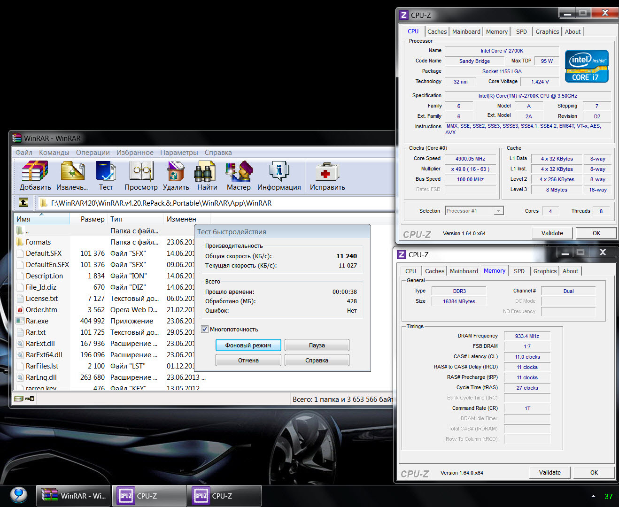Select the RarFiles.lst file row

click(110, 366)
